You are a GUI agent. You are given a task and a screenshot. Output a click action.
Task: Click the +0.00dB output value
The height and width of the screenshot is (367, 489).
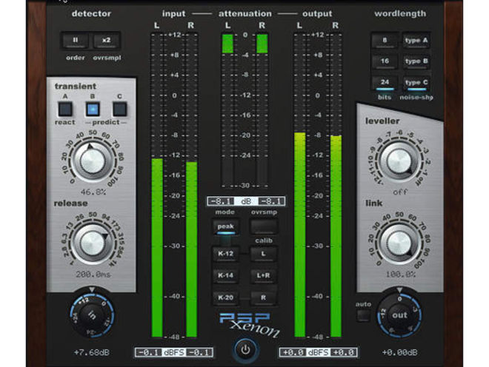click(399, 352)
